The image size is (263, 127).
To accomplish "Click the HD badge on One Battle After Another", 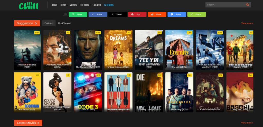I will pyautogui.click(x=68, y=33).
